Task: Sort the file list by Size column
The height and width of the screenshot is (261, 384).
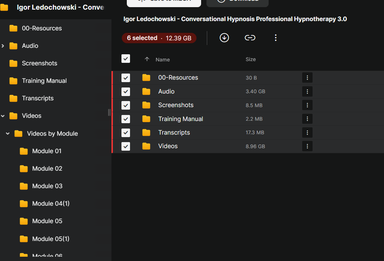Action: coord(250,59)
